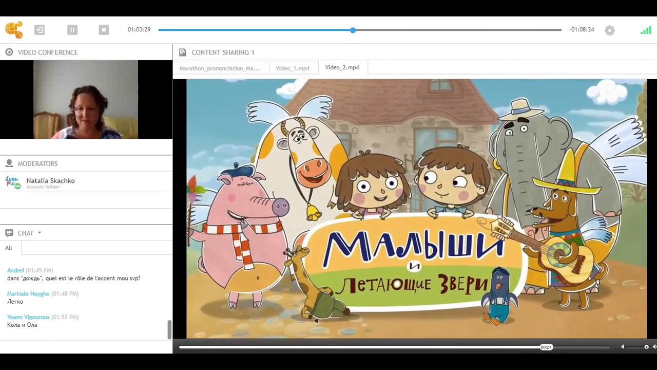Image resolution: width=657 pixels, height=370 pixels.
Task: Click the exit recording icon
Action: click(40, 30)
